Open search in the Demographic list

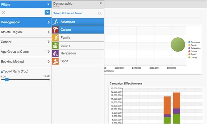tap(100, 13)
